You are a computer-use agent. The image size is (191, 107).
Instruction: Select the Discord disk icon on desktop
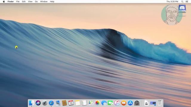[182, 9]
